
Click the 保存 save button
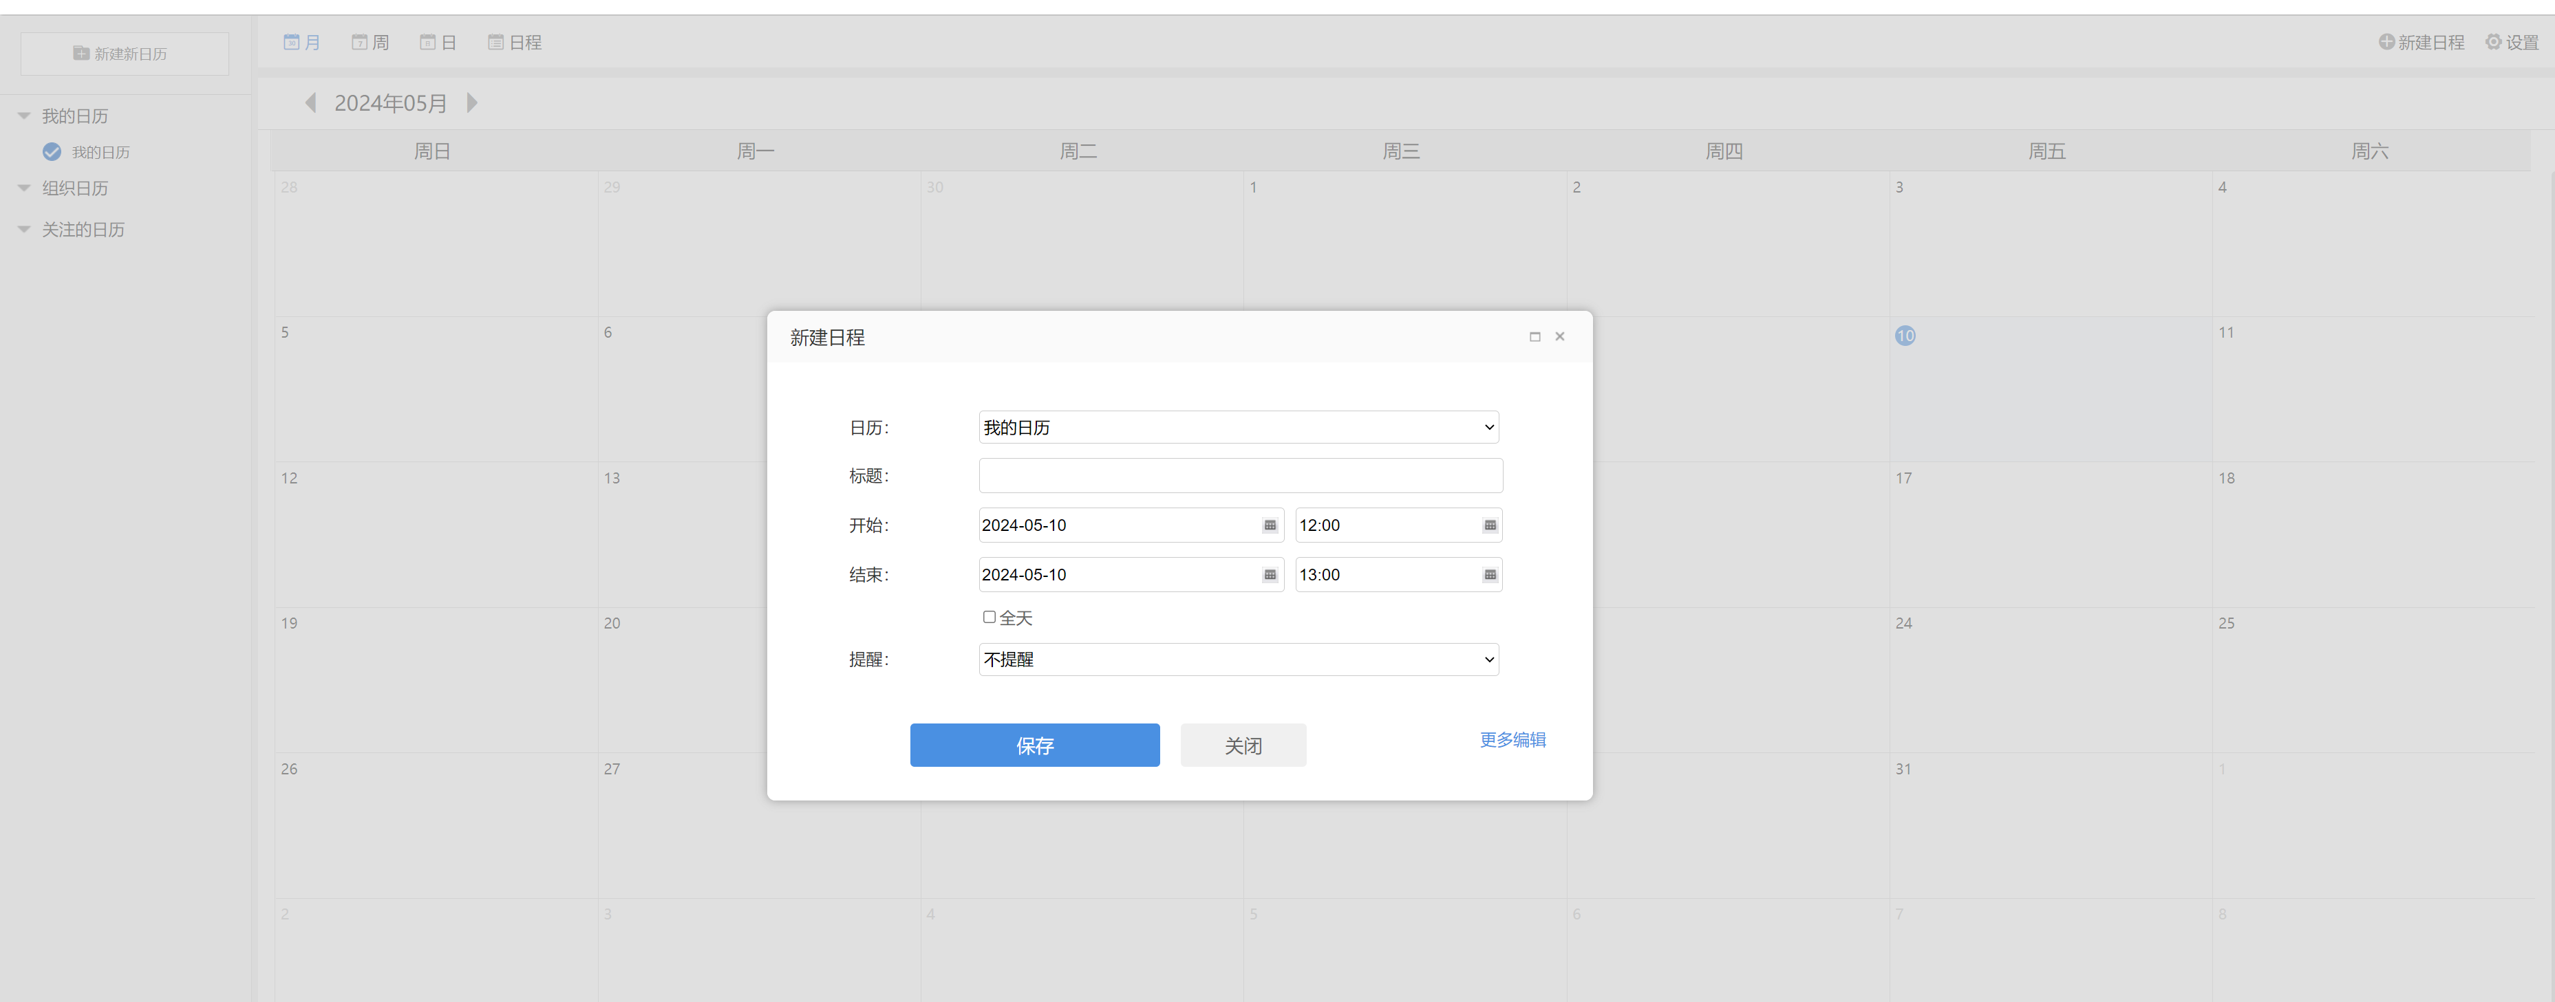pyautogui.click(x=1034, y=745)
